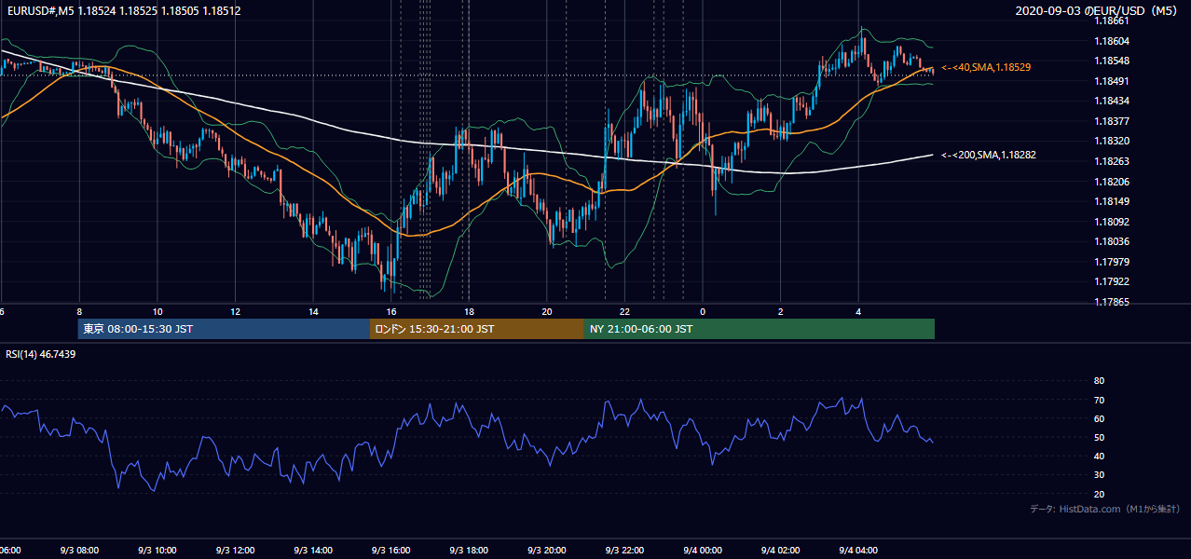
Task: Click price axis value 1.18548
Action: pos(1111,61)
